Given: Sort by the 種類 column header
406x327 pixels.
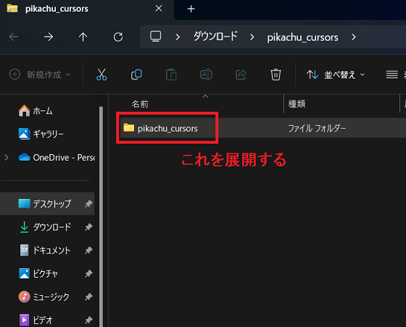Looking at the screenshot, I should (297, 104).
